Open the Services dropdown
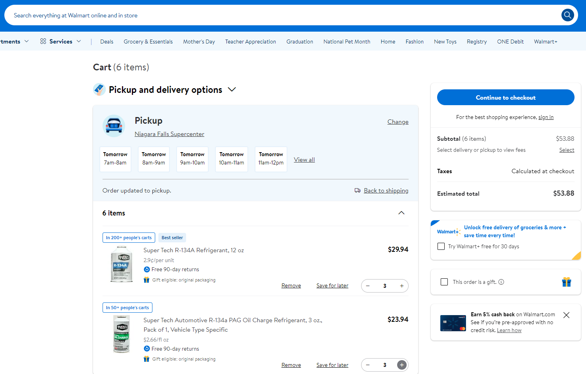Viewport: 586px width, 374px height. (x=61, y=41)
